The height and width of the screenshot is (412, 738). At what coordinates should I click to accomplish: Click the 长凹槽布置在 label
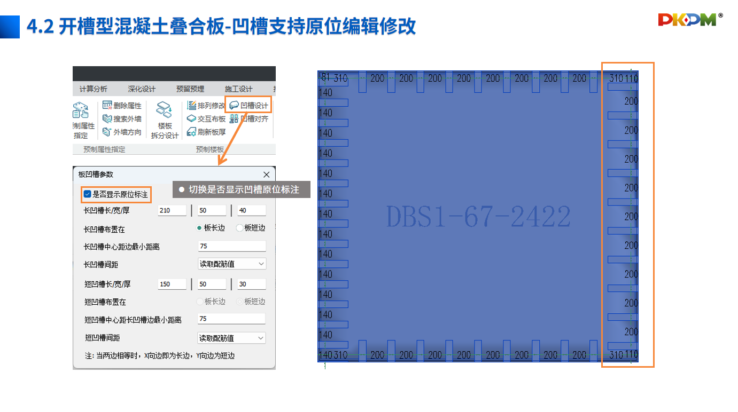pyautogui.click(x=104, y=229)
